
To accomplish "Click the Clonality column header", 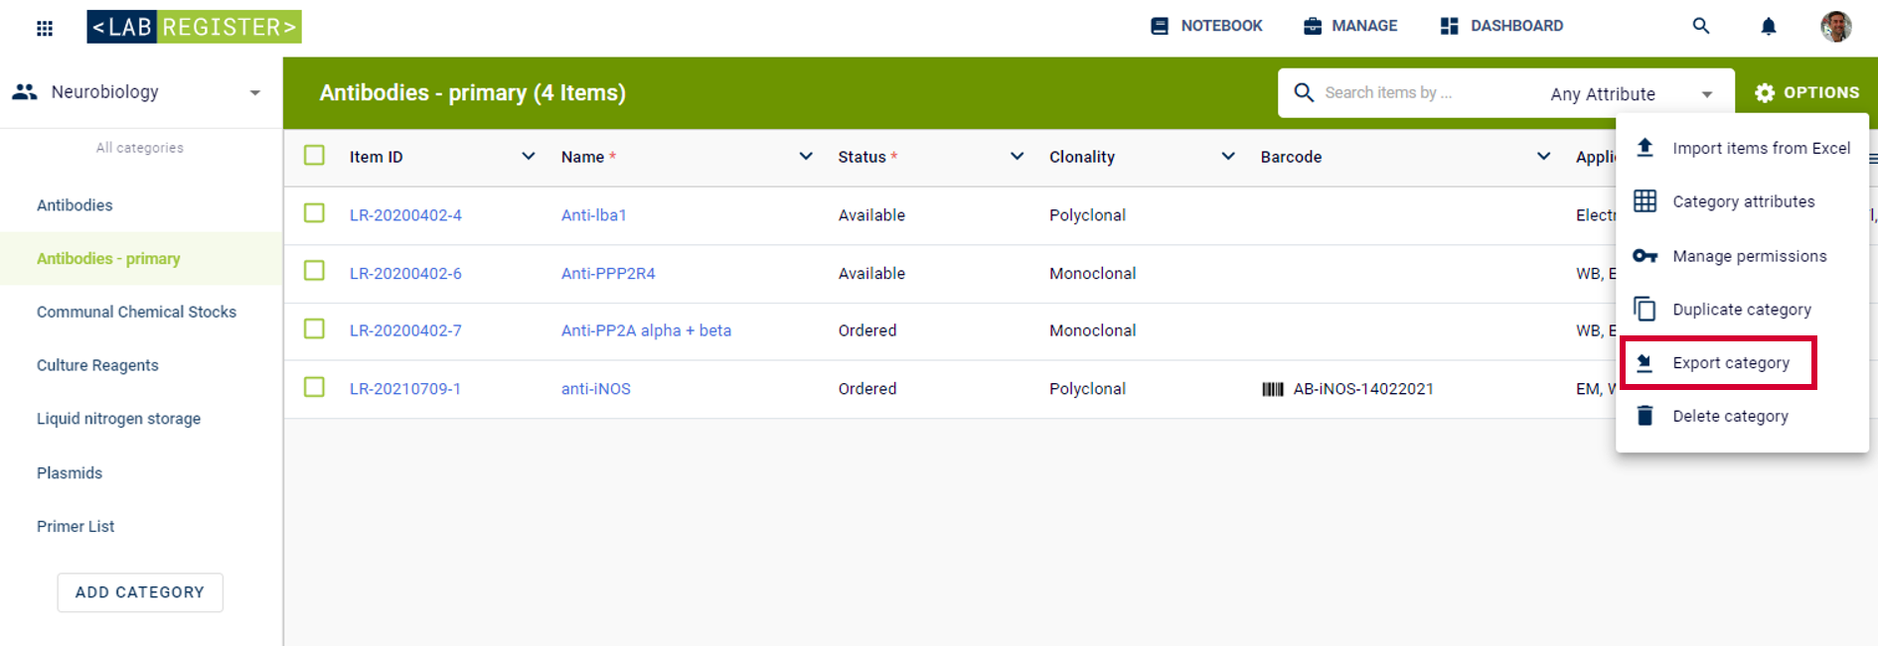I will click(1082, 157).
